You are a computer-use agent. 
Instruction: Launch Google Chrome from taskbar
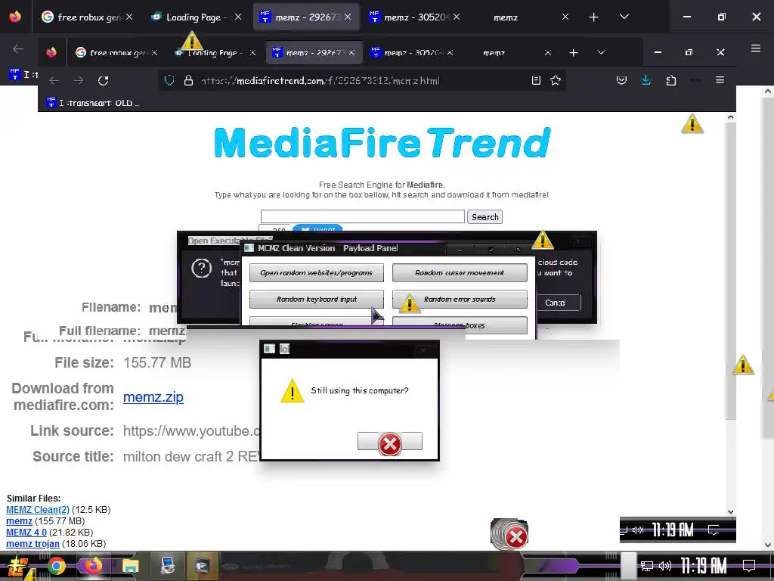coord(56,566)
